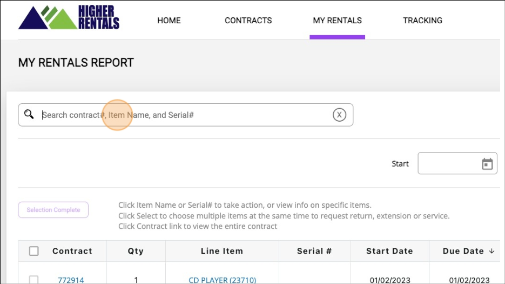Click the magnifying glass search icon

[29, 115]
